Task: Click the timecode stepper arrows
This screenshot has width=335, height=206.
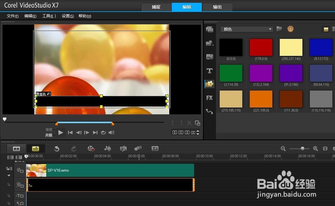Action: click(198, 133)
